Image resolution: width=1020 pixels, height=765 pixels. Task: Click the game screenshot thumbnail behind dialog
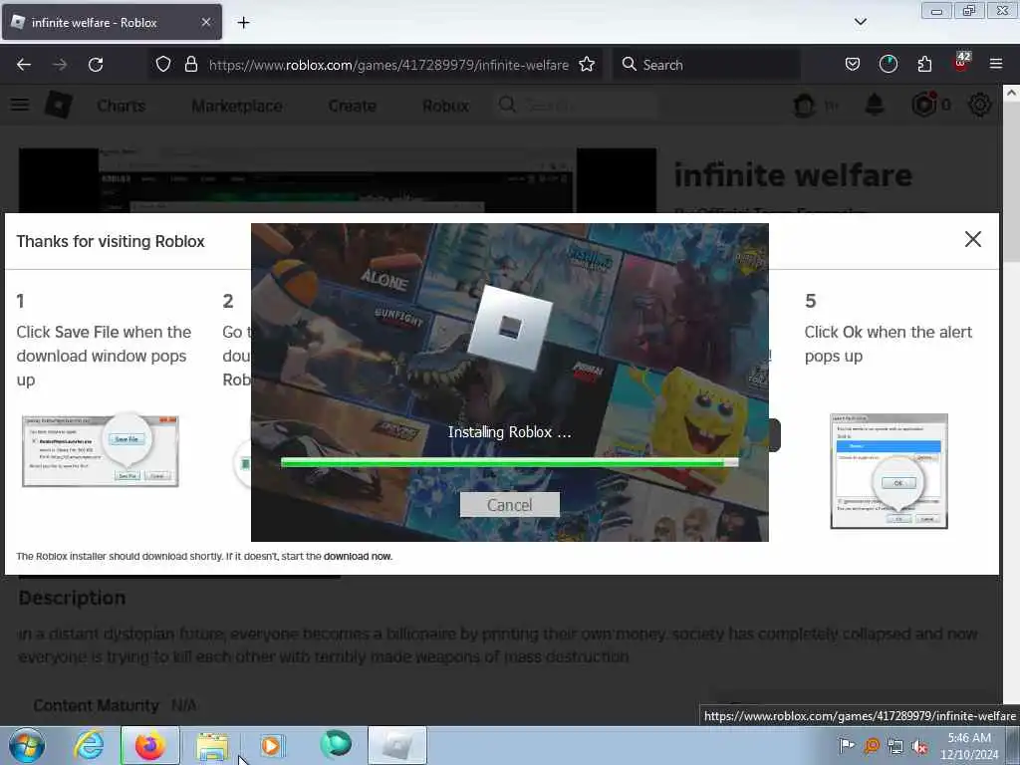point(337,180)
